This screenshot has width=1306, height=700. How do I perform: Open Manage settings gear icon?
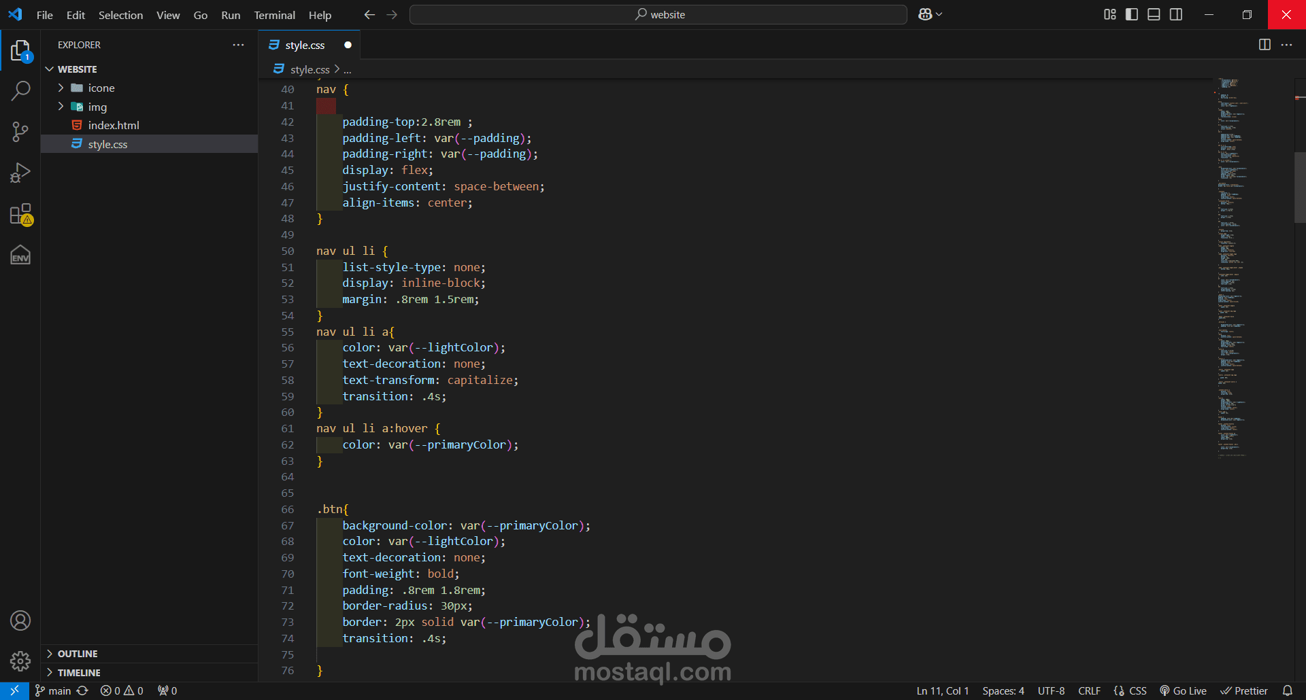(x=20, y=661)
